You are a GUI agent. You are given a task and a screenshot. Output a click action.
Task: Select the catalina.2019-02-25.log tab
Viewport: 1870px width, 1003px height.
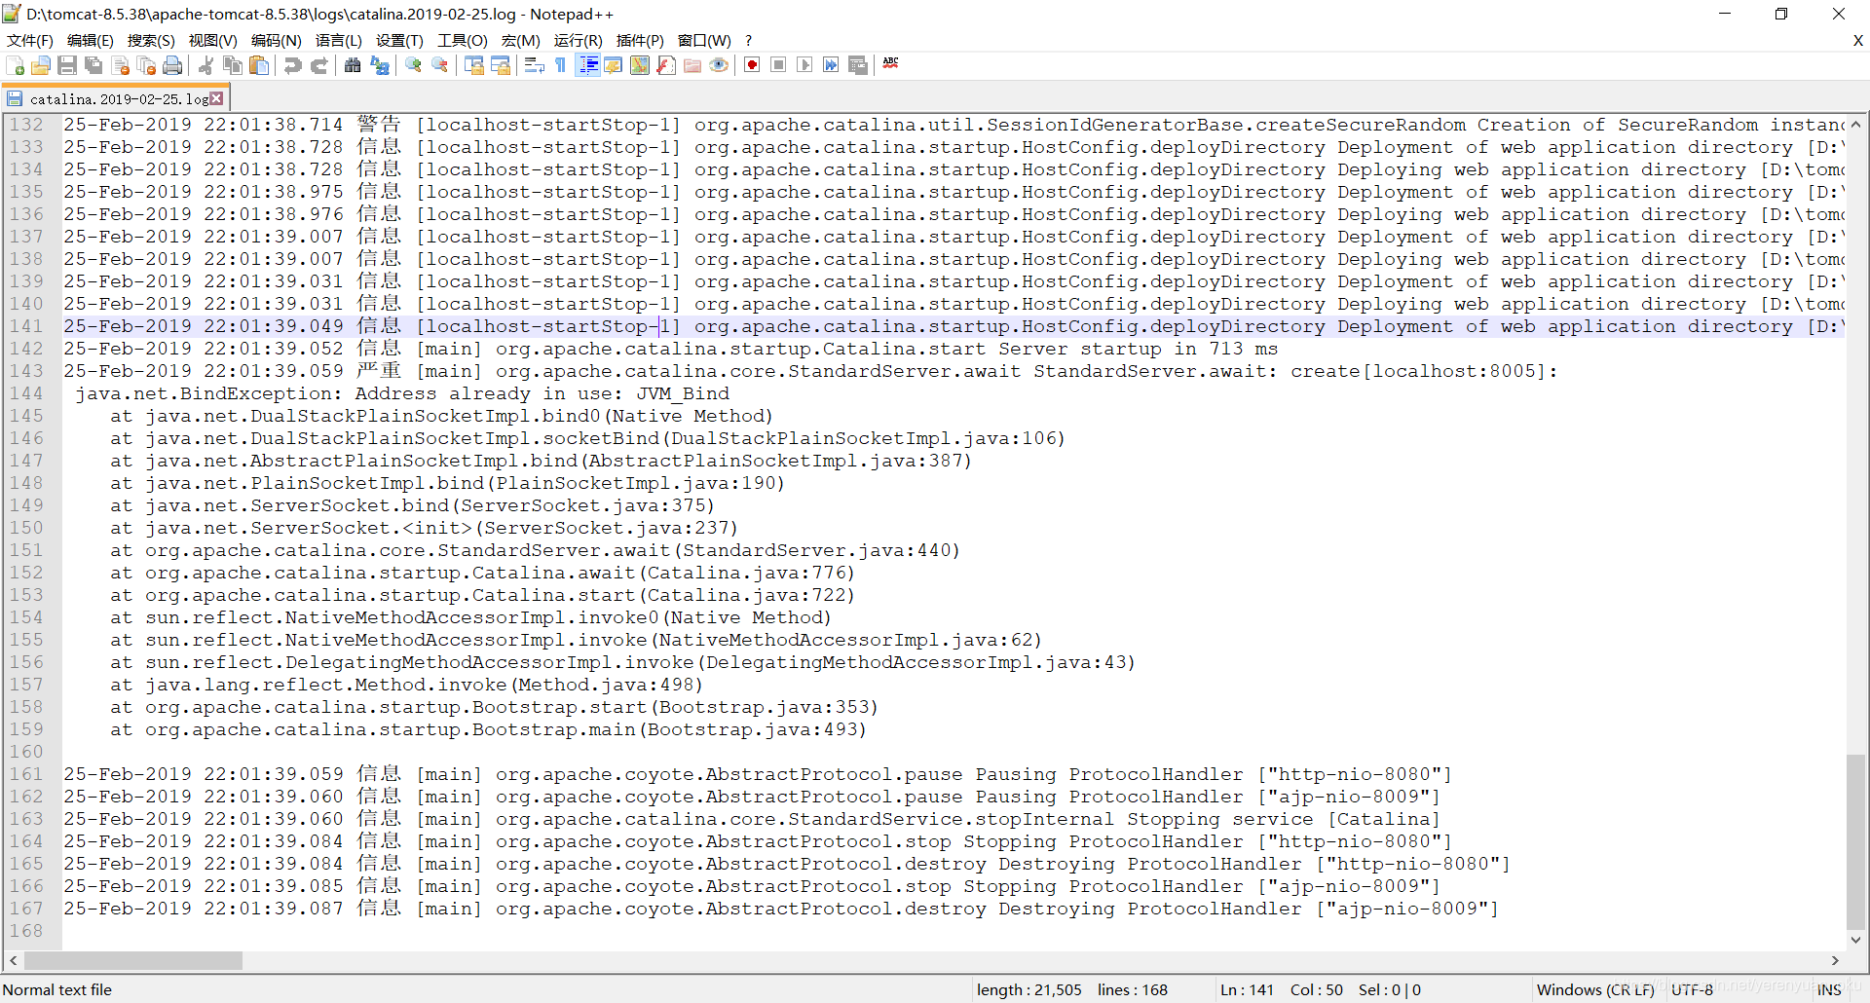click(115, 99)
